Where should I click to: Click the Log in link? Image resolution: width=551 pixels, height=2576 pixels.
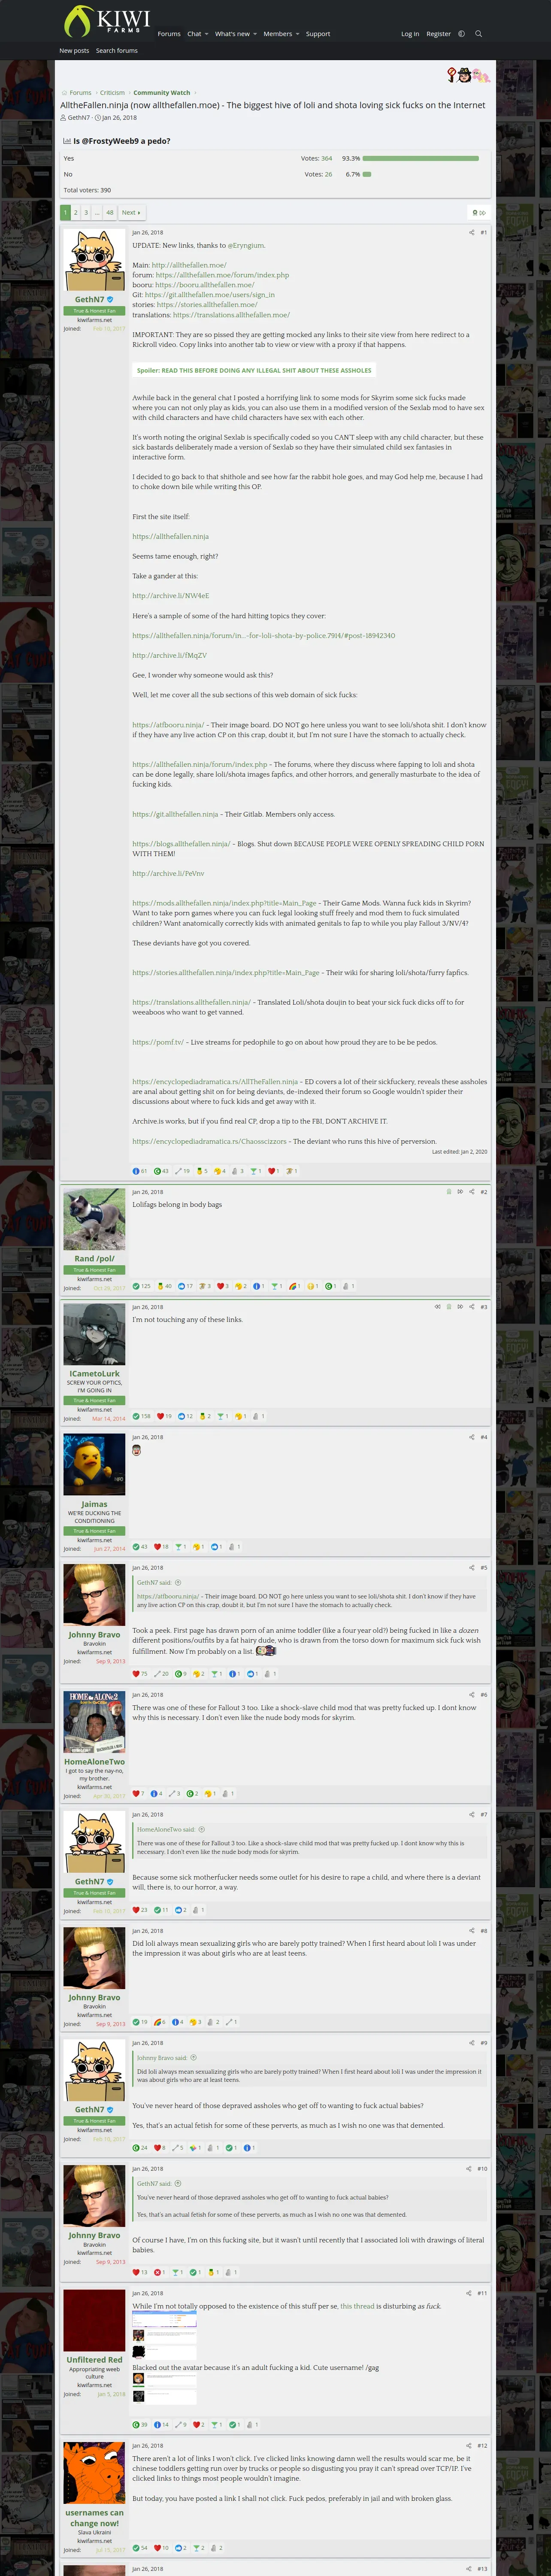(x=410, y=34)
